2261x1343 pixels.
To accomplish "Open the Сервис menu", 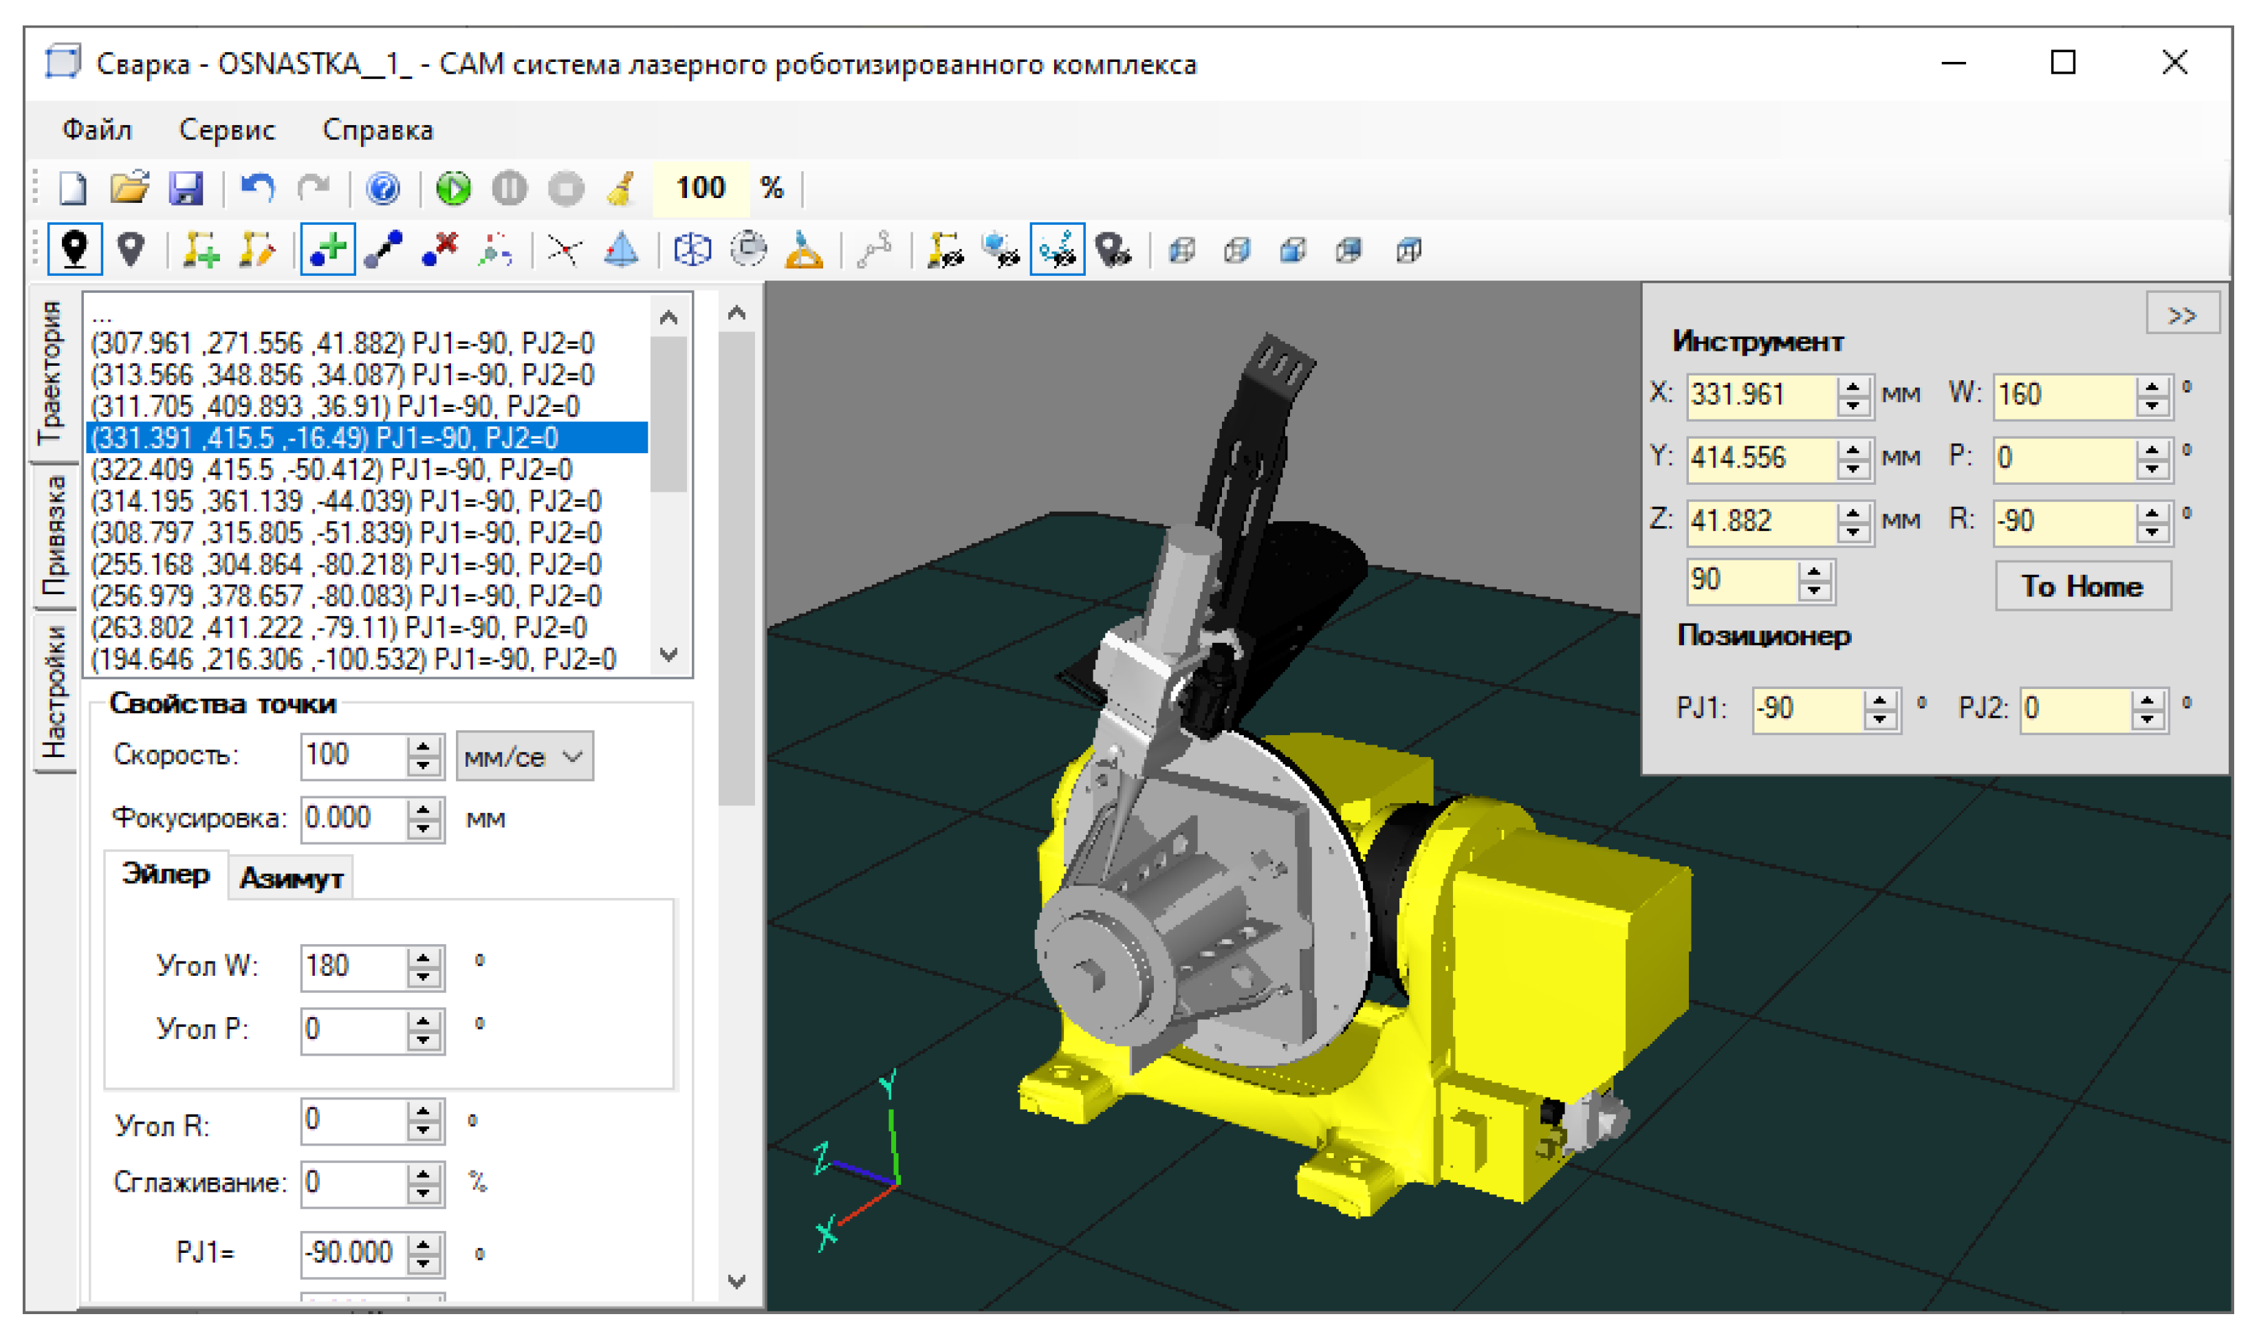I will (x=226, y=131).
